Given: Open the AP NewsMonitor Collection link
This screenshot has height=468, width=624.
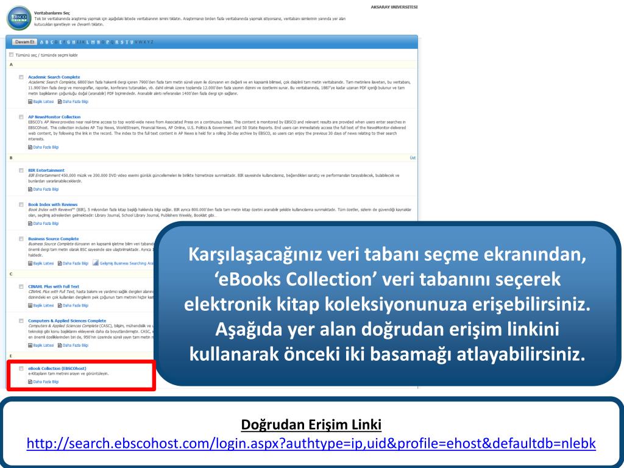Looking at the screenshot, I should click(x=54, y=117).
